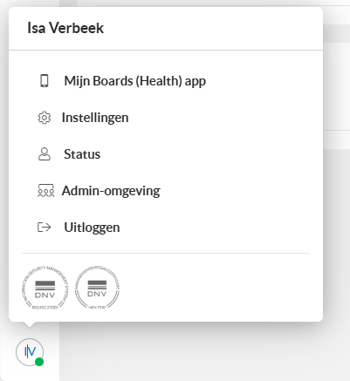Screen dimensions: 350x381
Task: Click the DNV text inside NEN badge
Action: pyautogui.click(x=97, y=294)
